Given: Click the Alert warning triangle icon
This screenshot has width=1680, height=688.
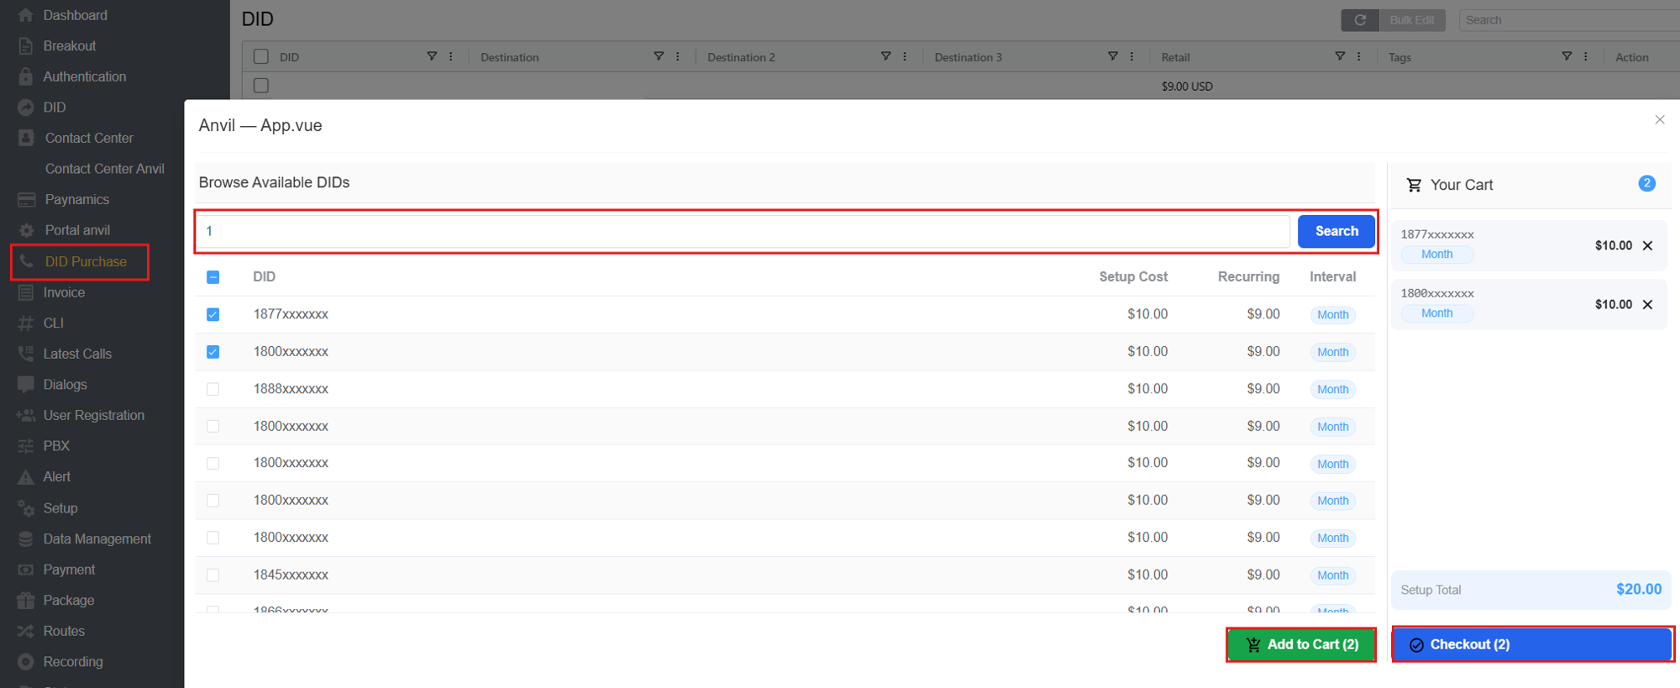Looking at the screenshot, I should click(x=26, y=477).
